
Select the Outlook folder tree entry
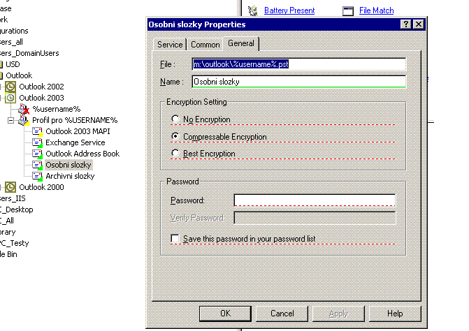click(x=19, y=75)
